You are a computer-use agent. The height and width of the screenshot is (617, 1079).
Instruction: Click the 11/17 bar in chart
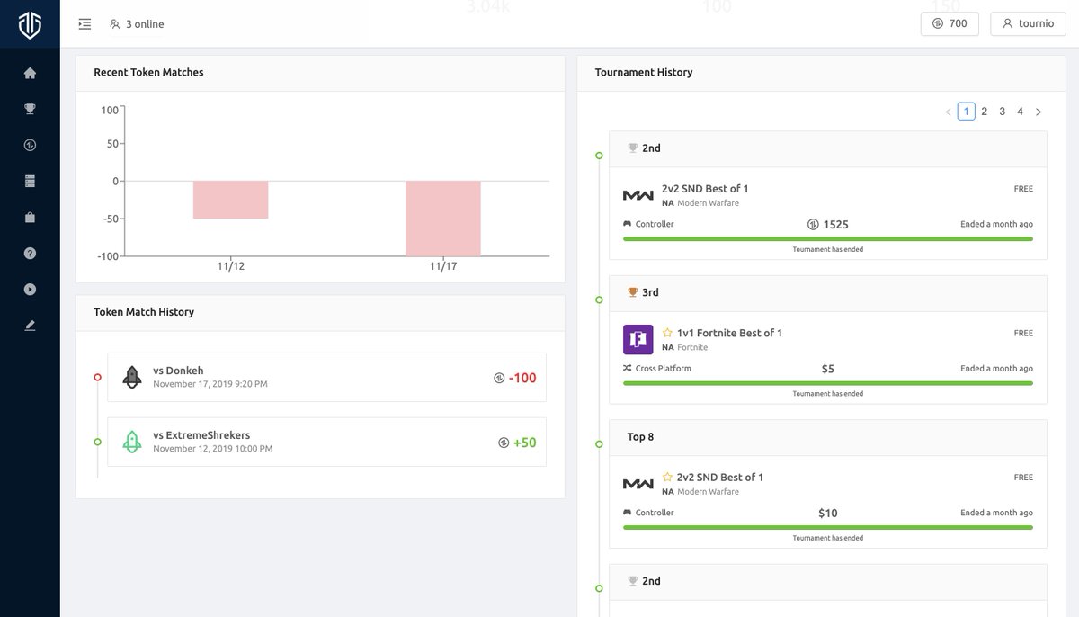click(443, 219)
